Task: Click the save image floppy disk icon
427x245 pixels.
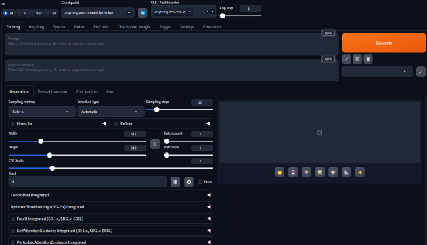Action: pos(293,172)
